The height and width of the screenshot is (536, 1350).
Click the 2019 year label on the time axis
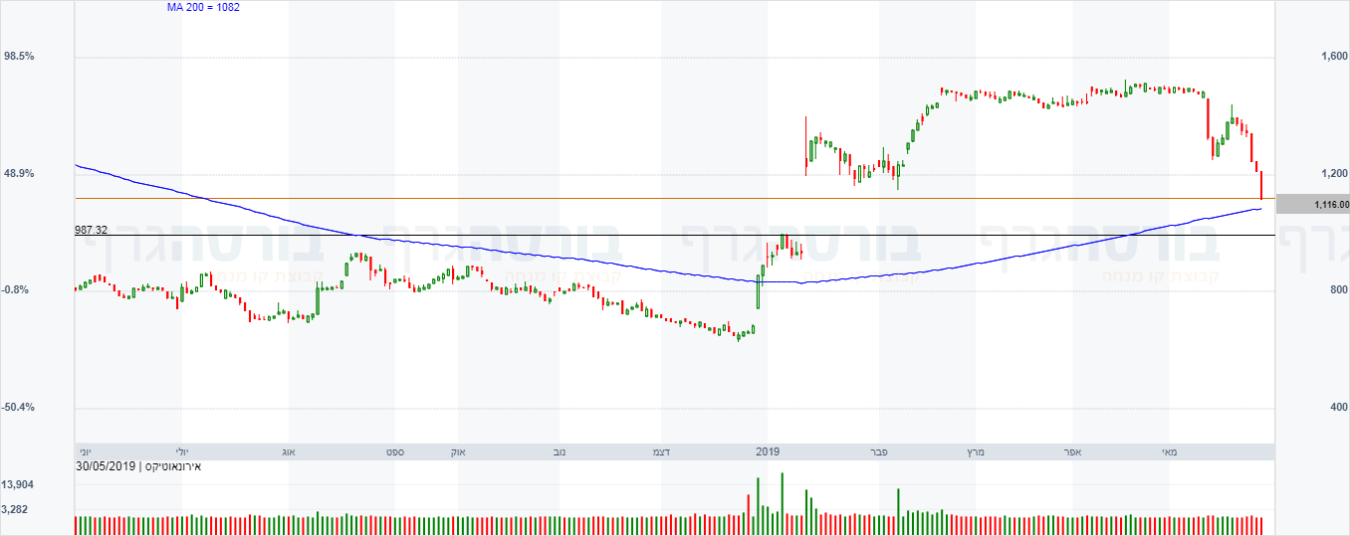coord(768,451)
